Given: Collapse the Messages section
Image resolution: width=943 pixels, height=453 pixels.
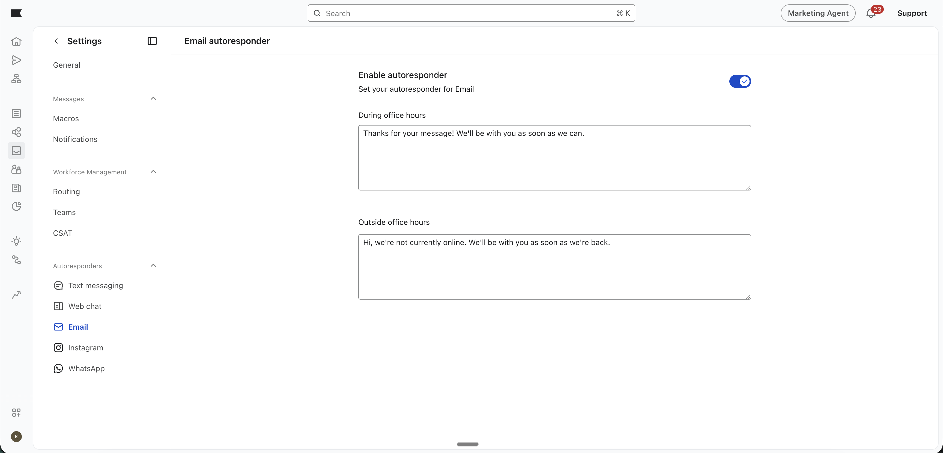Looking at the screenshot, I should pyautogui.click(x=153, y=99).
